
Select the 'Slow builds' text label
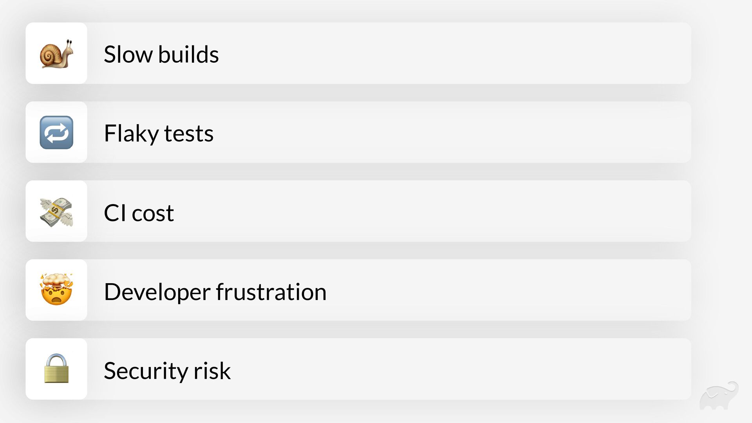pos(161,54)
